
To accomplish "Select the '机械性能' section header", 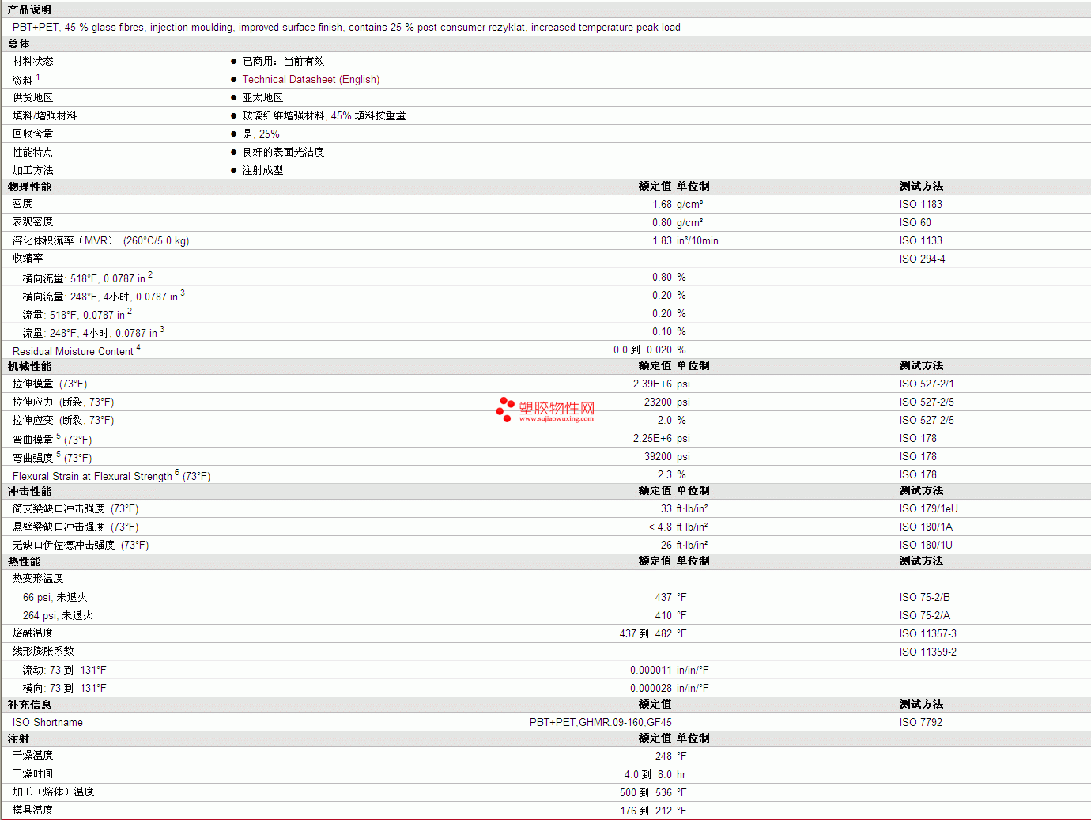I will pos(30,367).
